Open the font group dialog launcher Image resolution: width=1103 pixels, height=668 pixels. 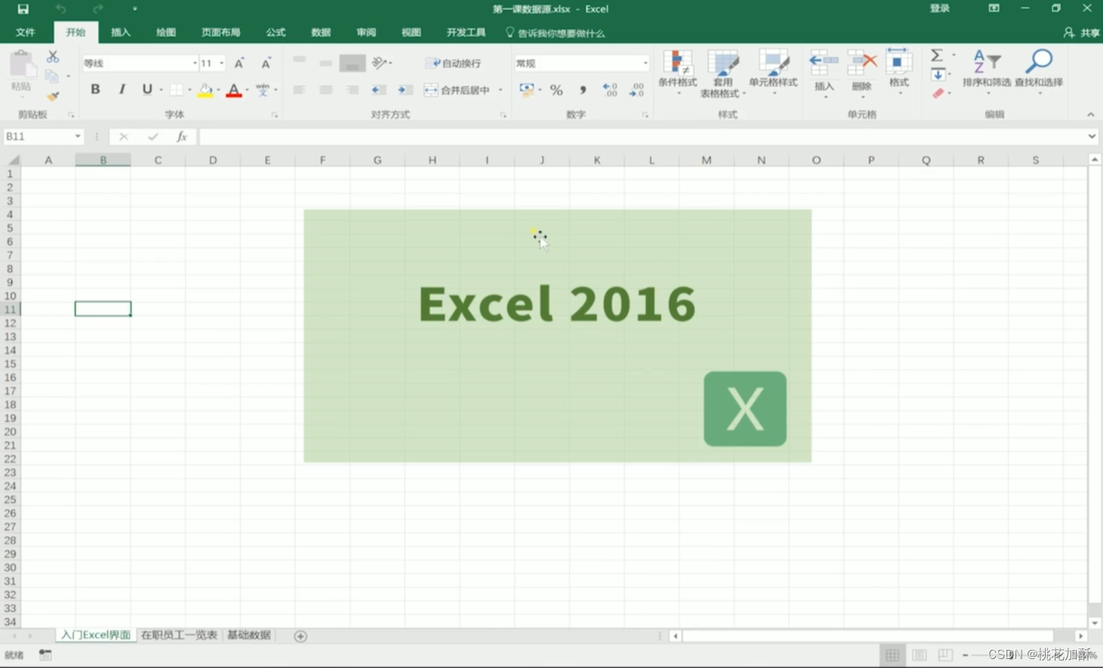274,115
